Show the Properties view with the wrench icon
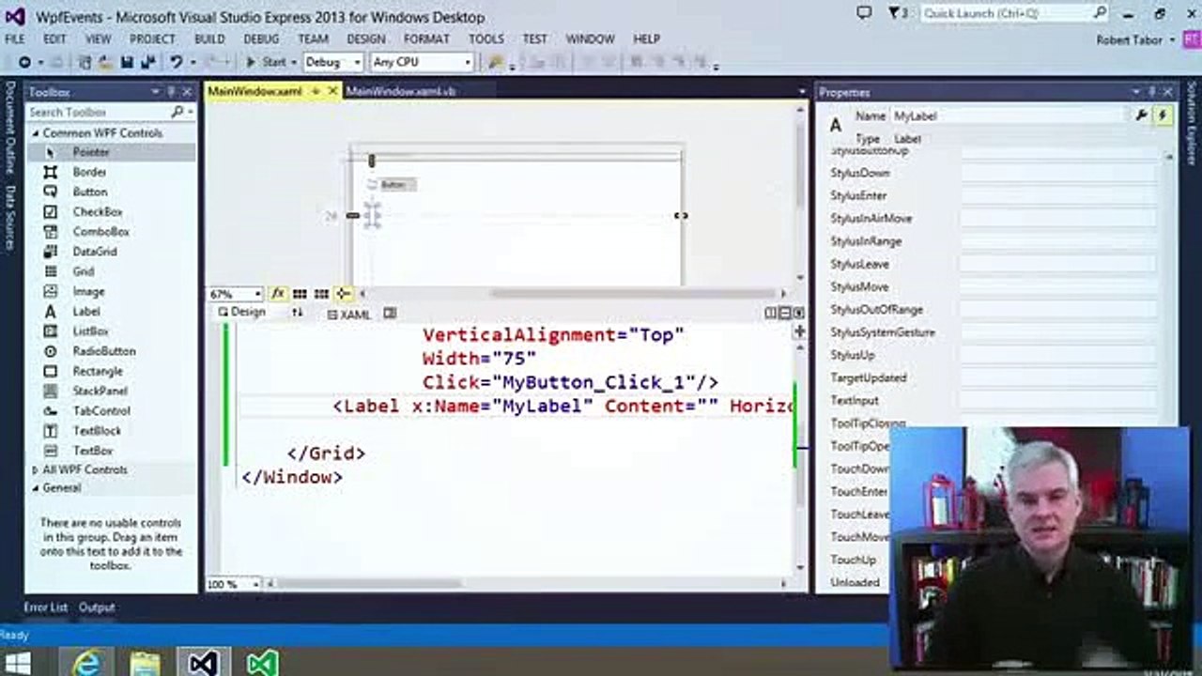 (x=1142, y=115)
